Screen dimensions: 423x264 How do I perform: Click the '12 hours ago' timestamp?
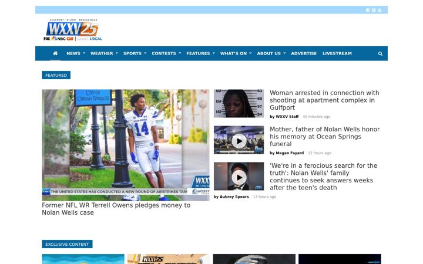click(320, 153)
